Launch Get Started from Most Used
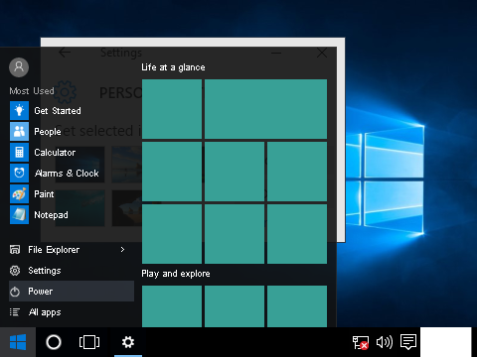Viewport: 477px width, 357px height. pos(19,110)
